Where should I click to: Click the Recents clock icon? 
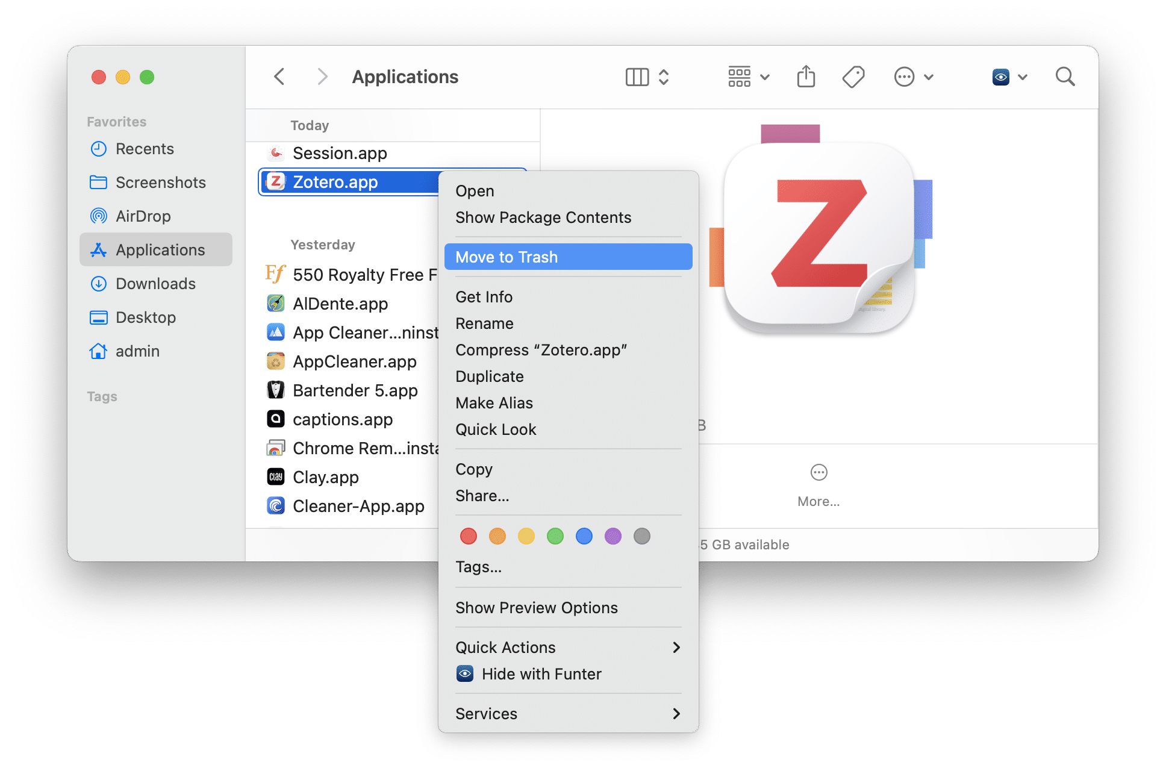98,149
